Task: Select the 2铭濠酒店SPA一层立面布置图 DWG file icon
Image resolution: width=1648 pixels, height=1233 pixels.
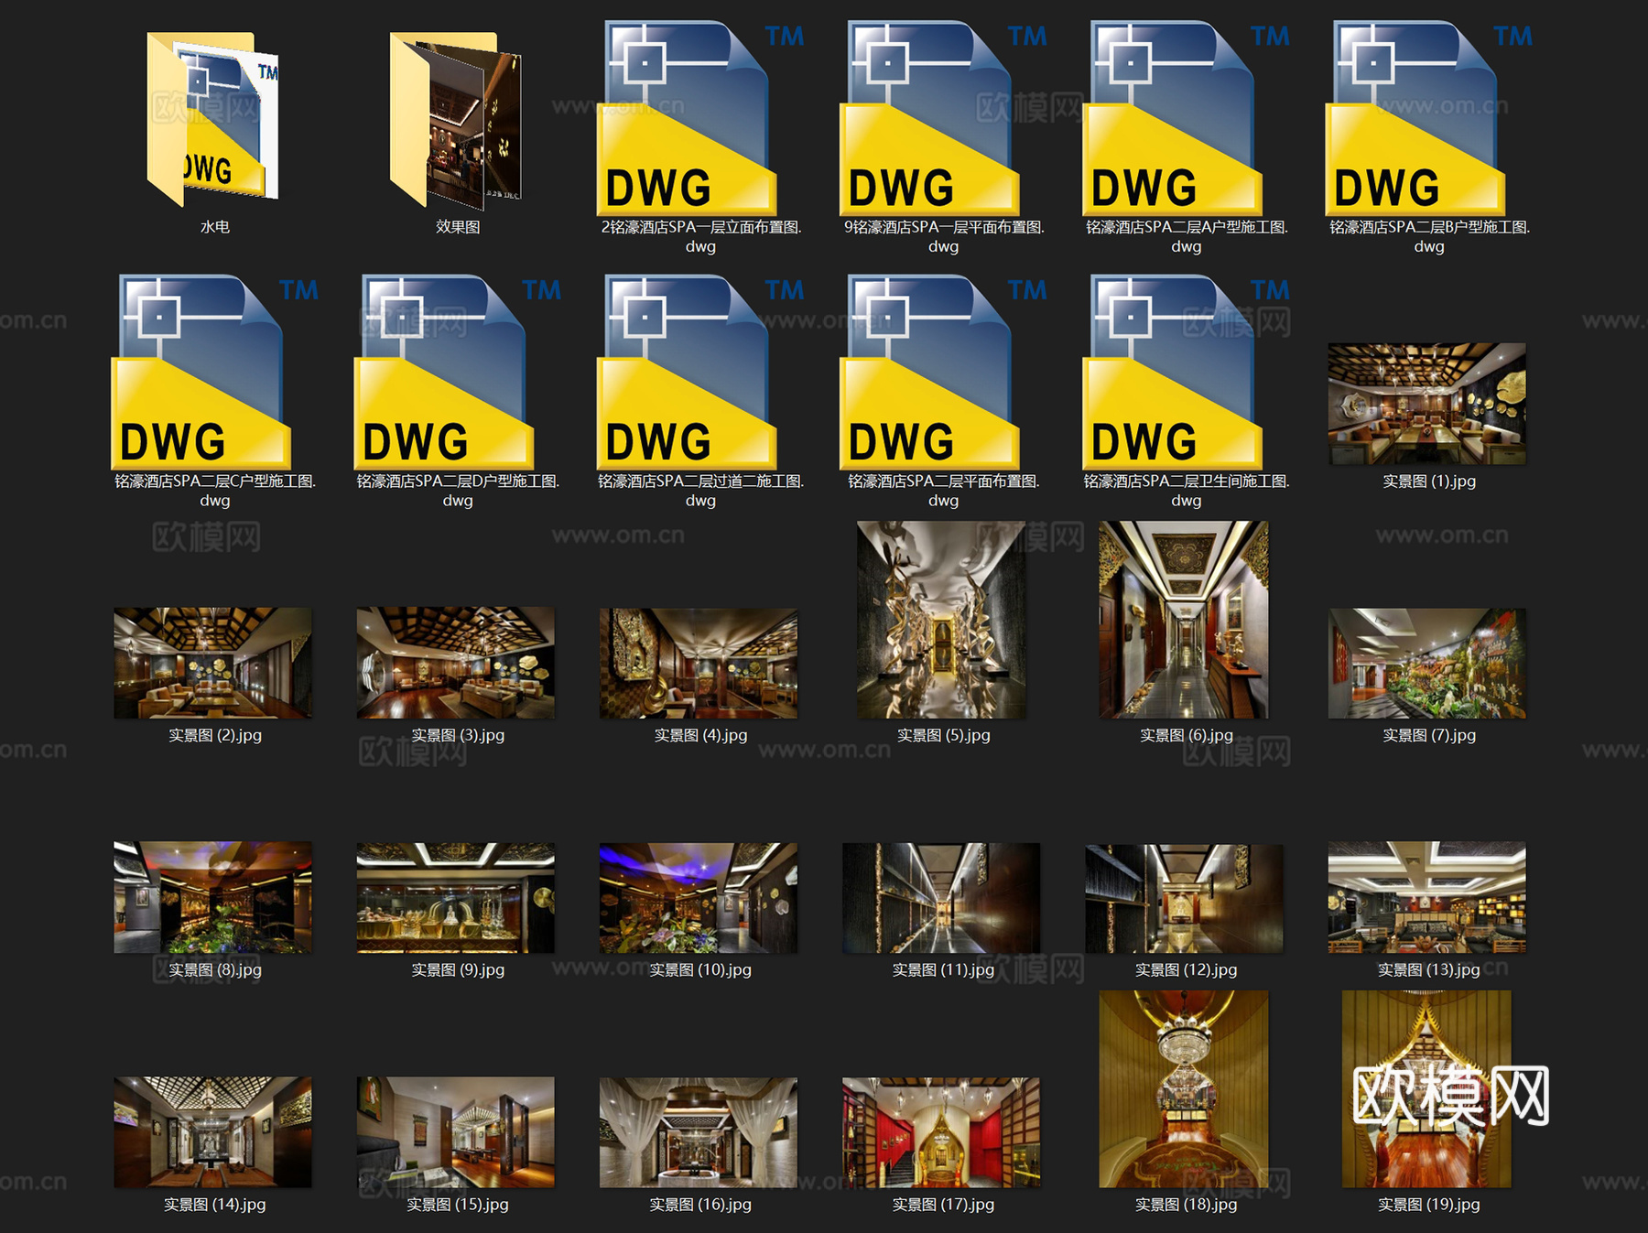Action: pos(700,119)
